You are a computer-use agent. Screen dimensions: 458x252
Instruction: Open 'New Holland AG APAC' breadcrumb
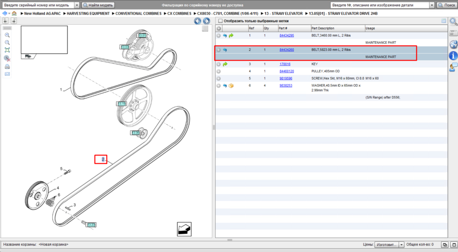[x=42, y=13]
